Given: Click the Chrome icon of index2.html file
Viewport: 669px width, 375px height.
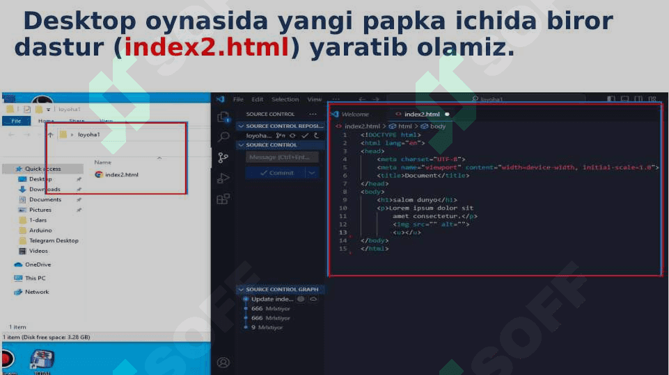Looking at the screenshot, I should coord(99,174).
